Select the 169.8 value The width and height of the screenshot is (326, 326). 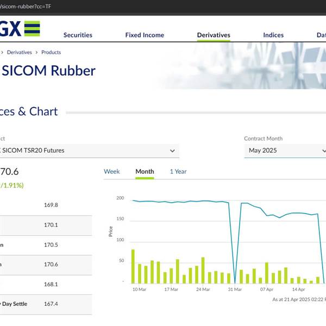coord(51,205)
